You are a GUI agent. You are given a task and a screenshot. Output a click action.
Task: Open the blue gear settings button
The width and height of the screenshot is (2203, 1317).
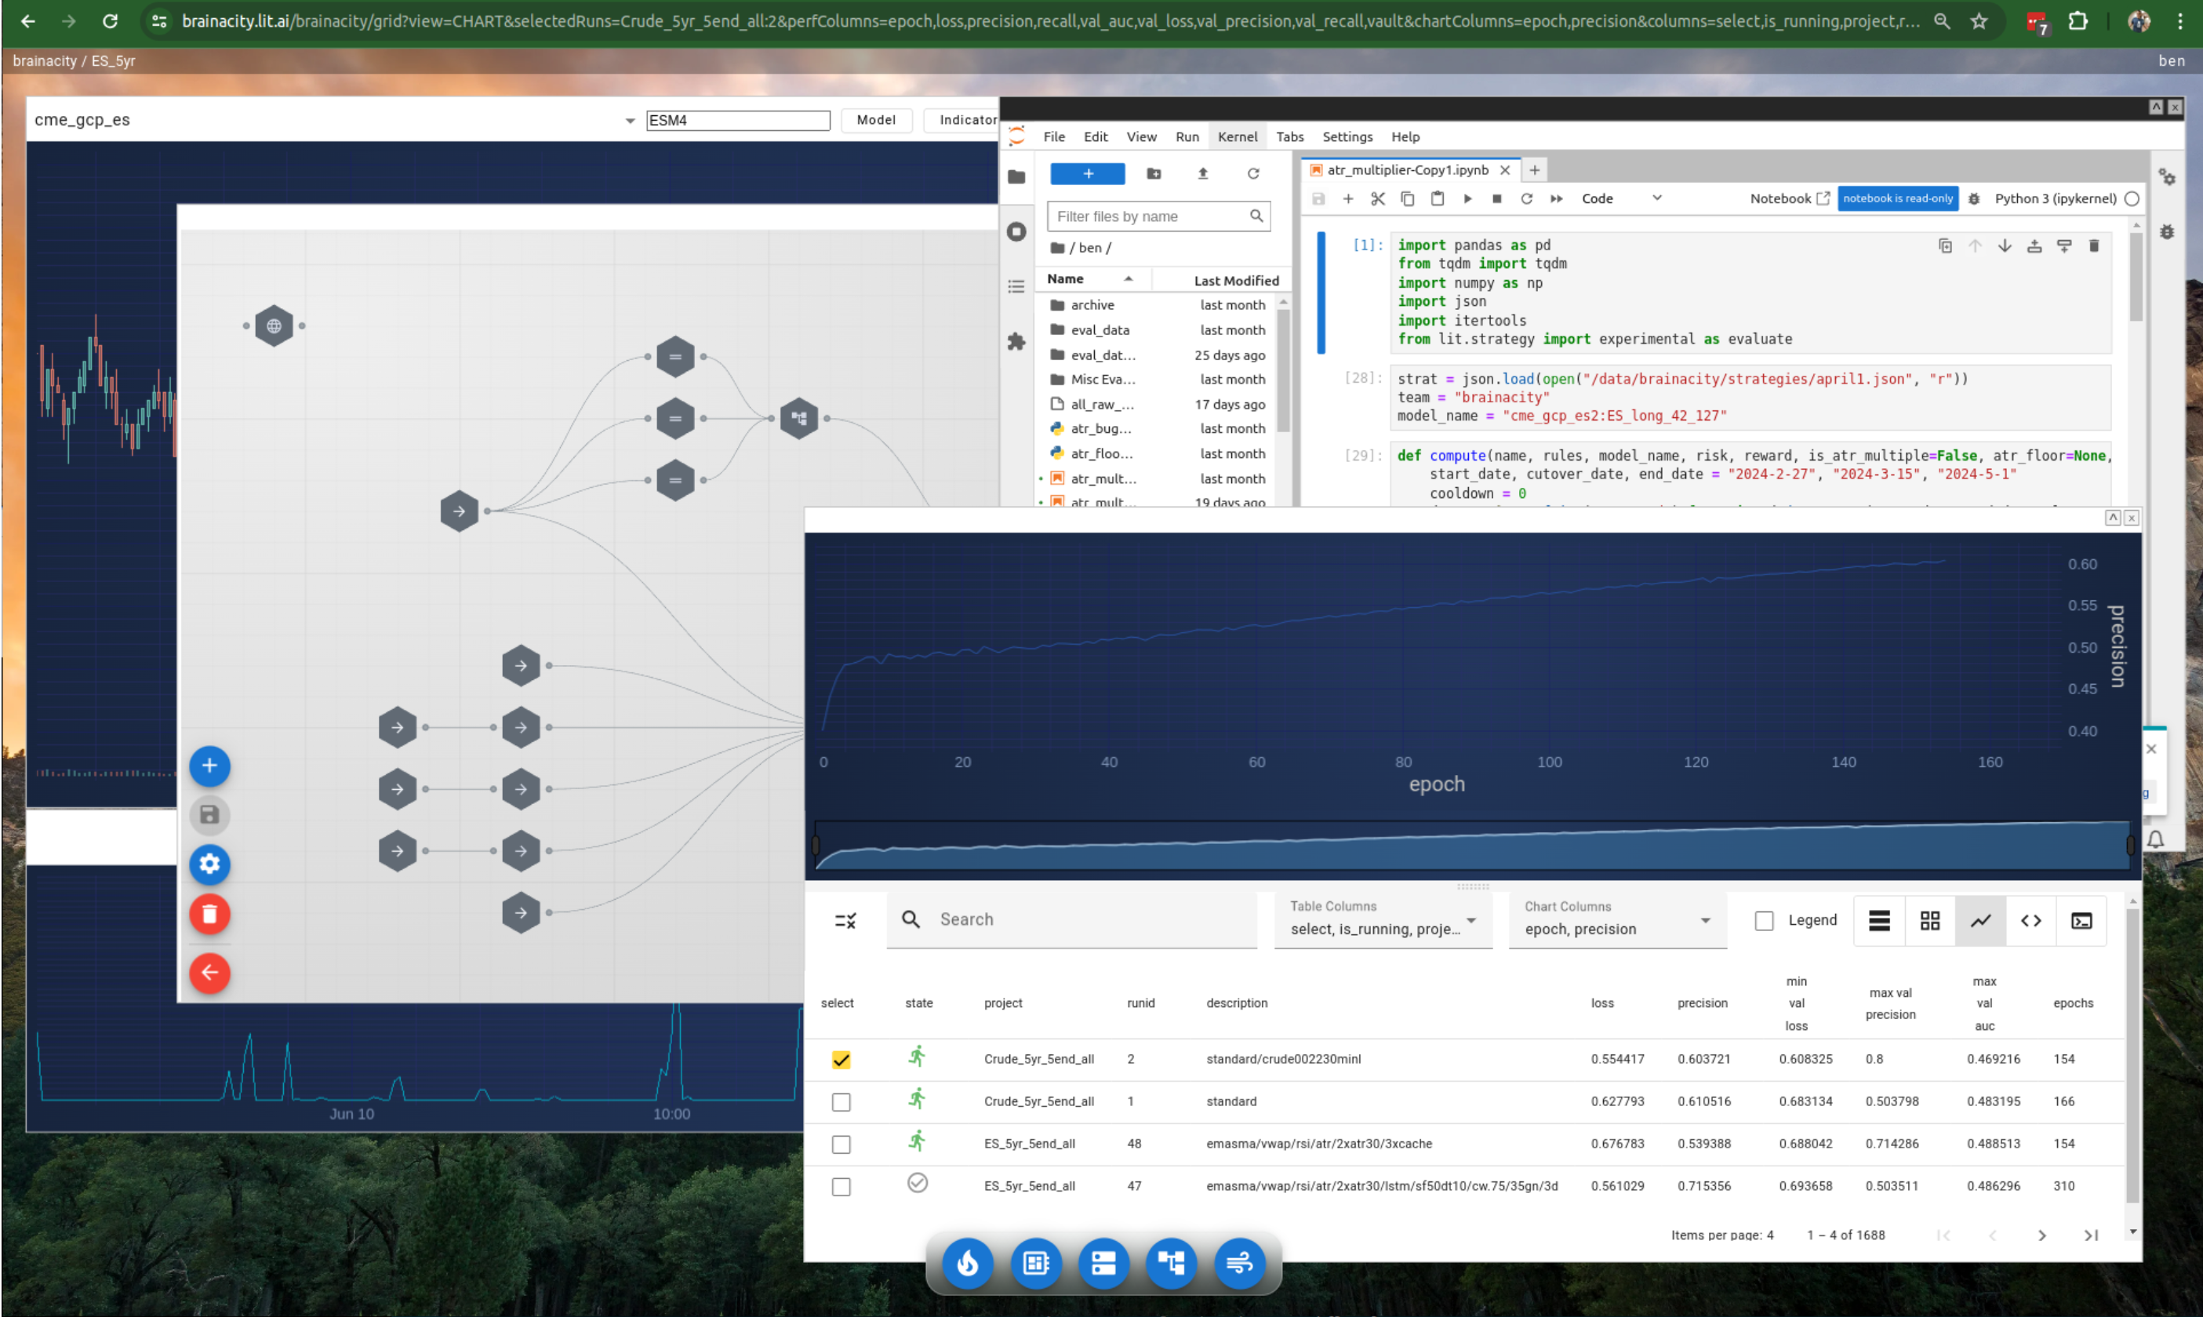[209, 864]
